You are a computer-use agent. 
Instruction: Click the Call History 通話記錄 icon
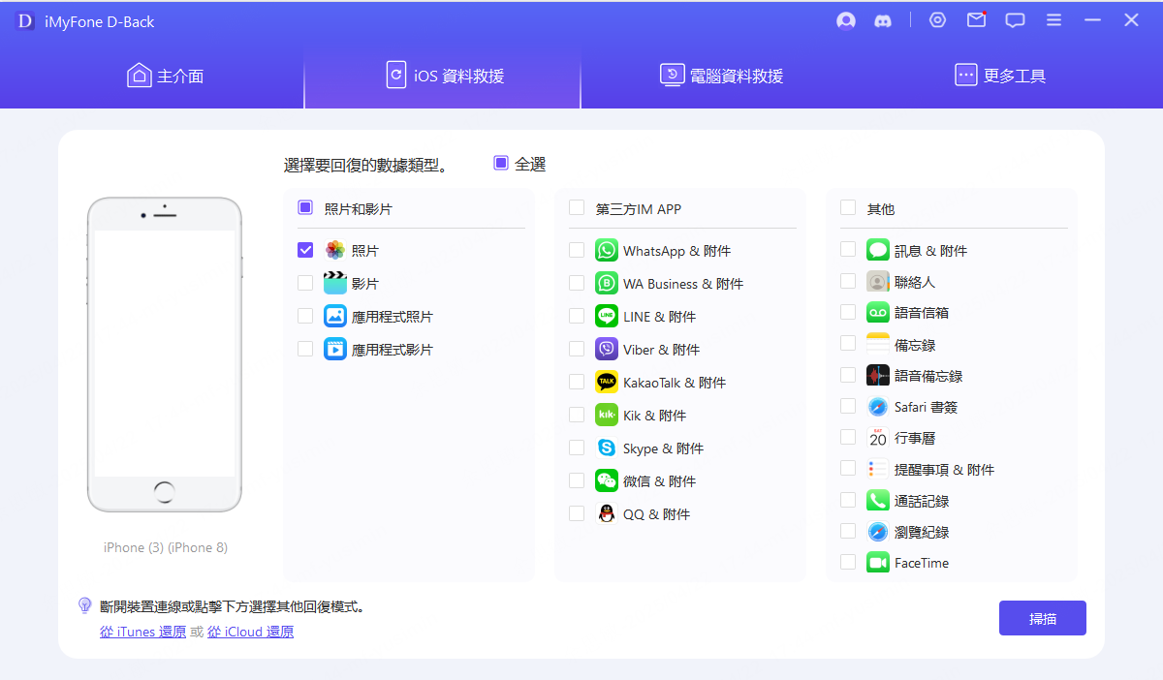click(878, 500)
